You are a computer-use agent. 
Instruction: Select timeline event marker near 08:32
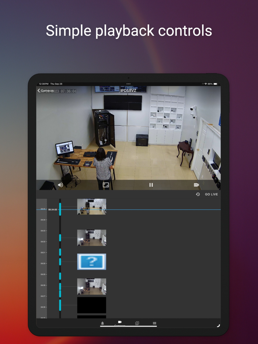coord(60,238)
